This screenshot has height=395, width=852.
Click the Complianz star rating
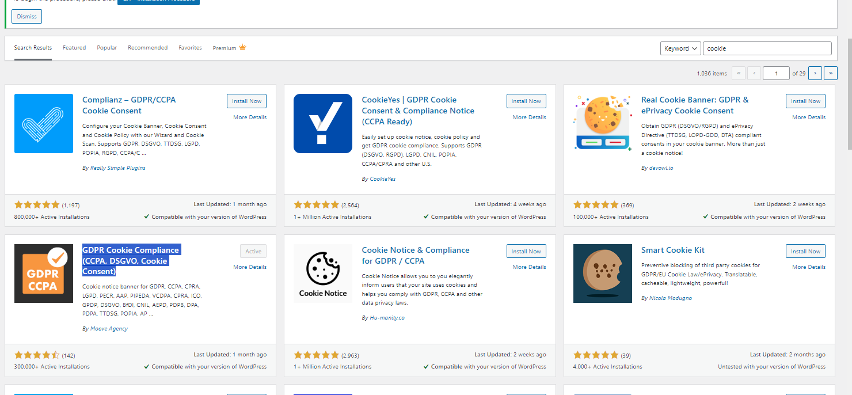click(37, 204)
